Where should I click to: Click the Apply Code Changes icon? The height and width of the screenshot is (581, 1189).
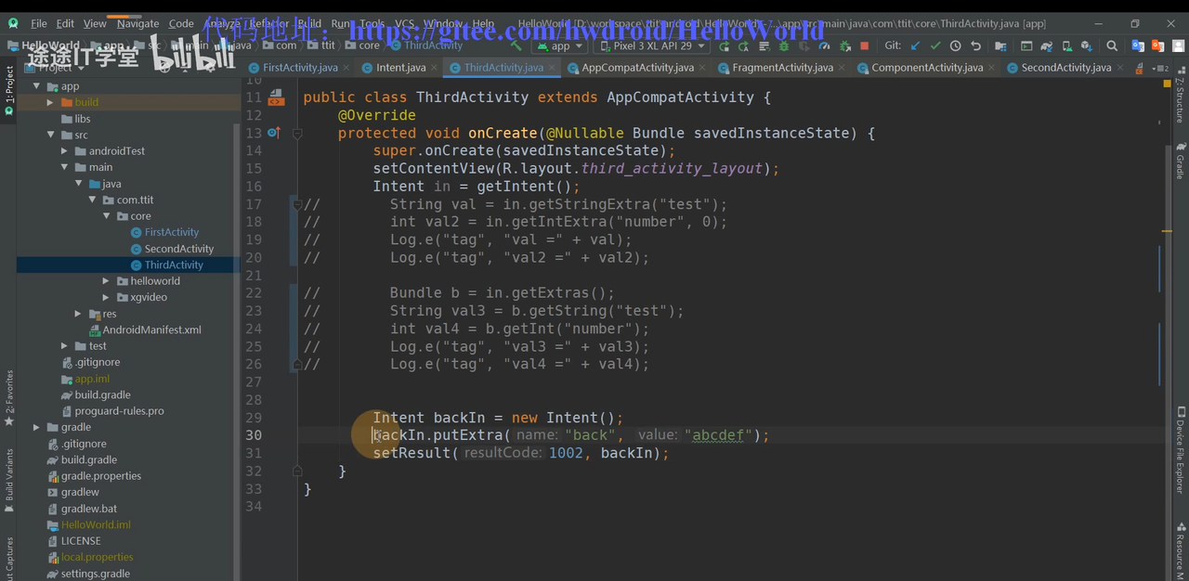[x=764, y=45]
